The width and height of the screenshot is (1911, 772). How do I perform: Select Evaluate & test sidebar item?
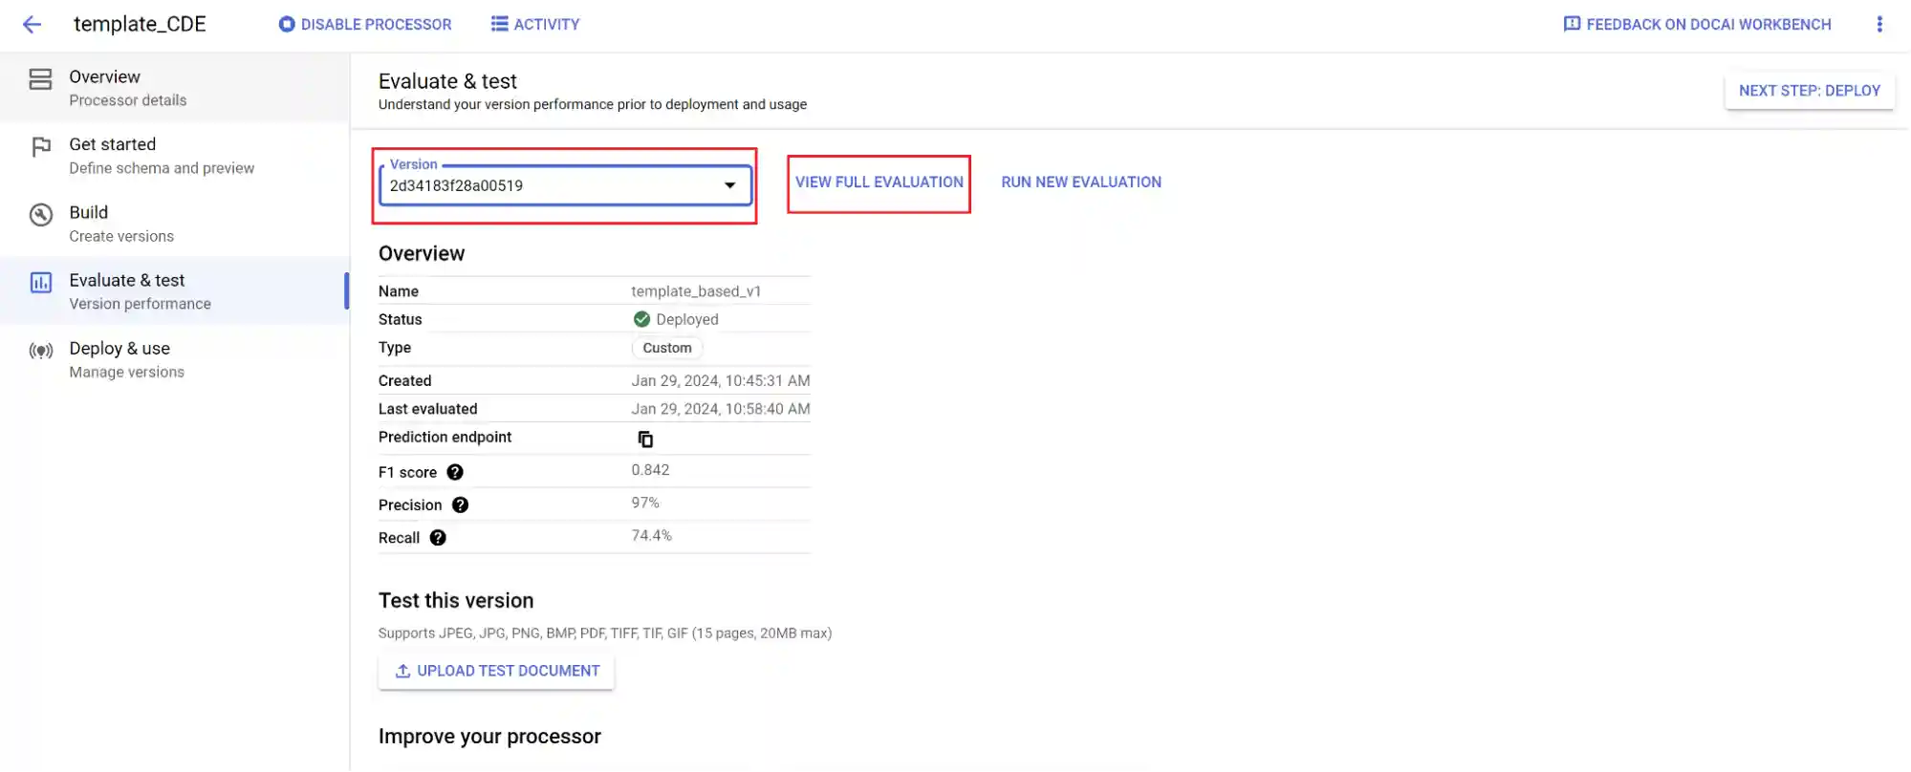point(140,291)
